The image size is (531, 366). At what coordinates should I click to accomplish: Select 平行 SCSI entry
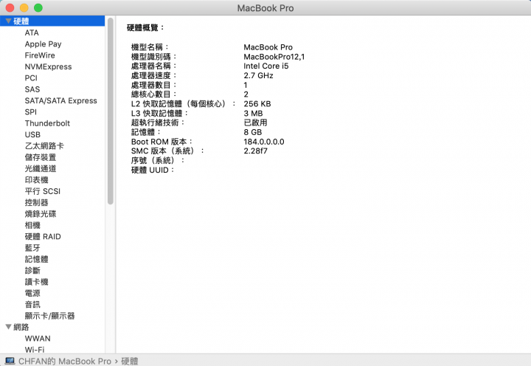[x=43, y=191]
